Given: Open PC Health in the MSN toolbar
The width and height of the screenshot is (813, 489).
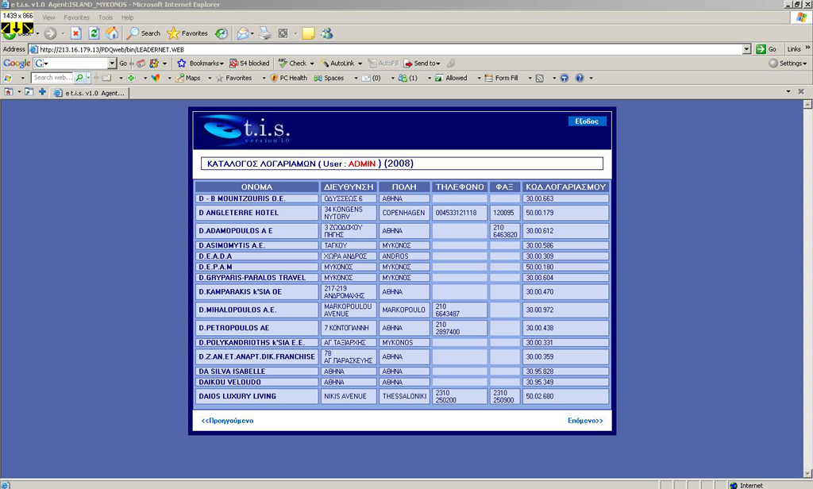Looking at the screenshot, I should (x=289, y=79).
